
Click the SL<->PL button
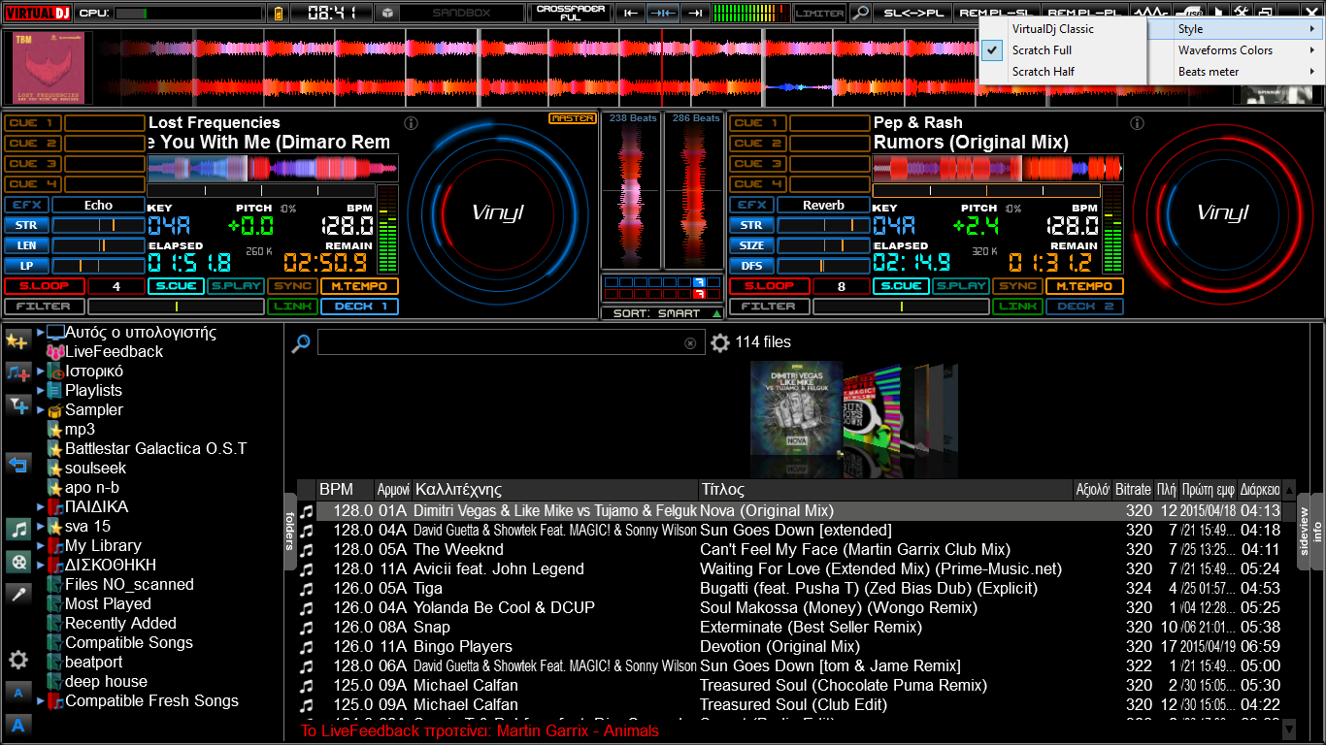[x=912, y=13]
